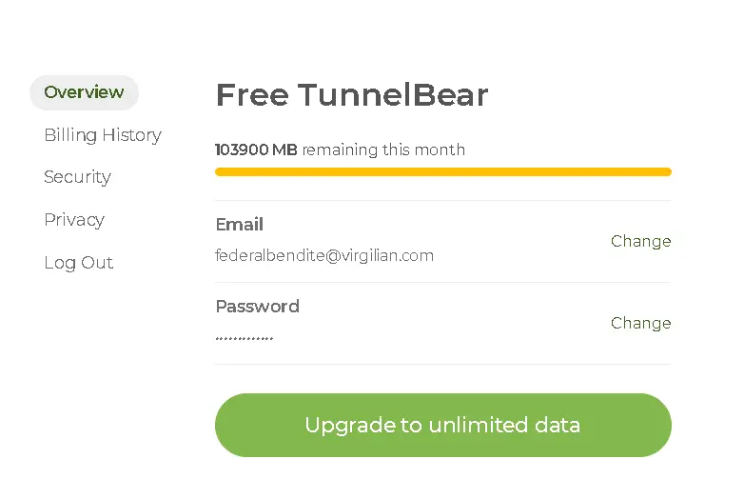Click the divider line above the Upgrade button

click(x=443, y=365)
